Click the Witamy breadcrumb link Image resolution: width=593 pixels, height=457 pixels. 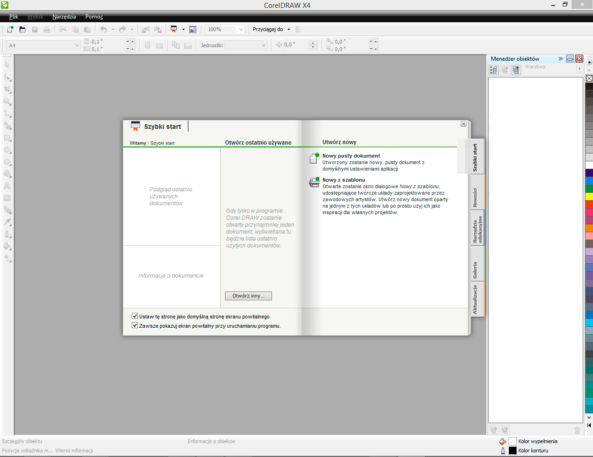[138, 143]
